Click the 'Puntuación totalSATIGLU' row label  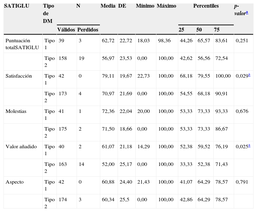coord(22,44)
